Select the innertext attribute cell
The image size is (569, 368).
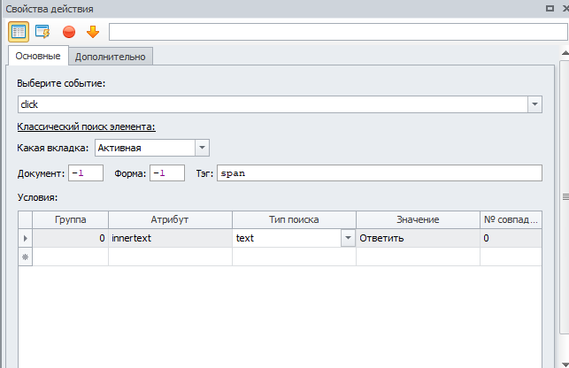click(170, 238)
